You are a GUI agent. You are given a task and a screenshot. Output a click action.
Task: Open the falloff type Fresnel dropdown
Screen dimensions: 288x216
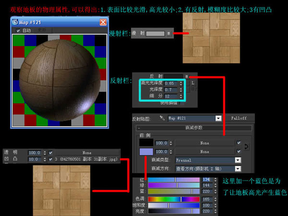point(237,160)
